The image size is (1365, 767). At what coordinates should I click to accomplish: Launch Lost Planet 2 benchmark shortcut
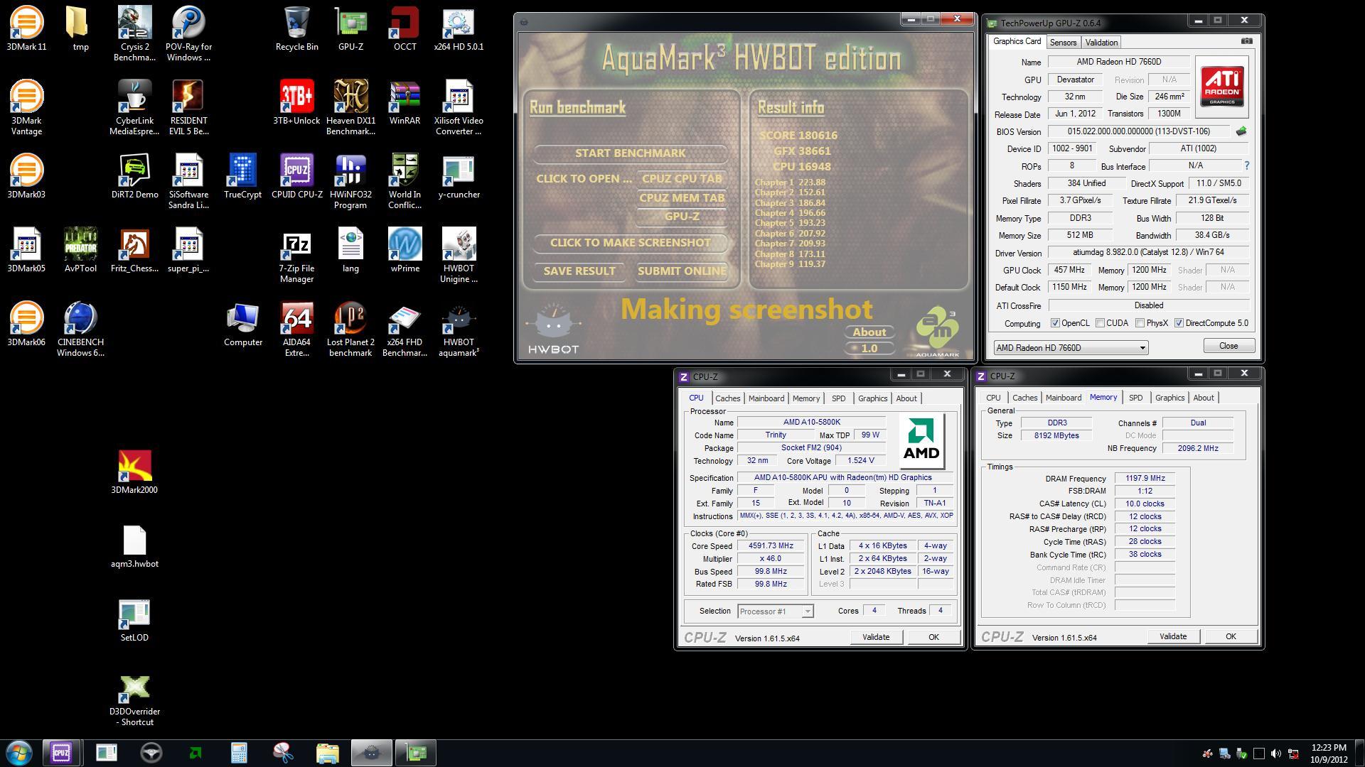[x=350, y=330]
